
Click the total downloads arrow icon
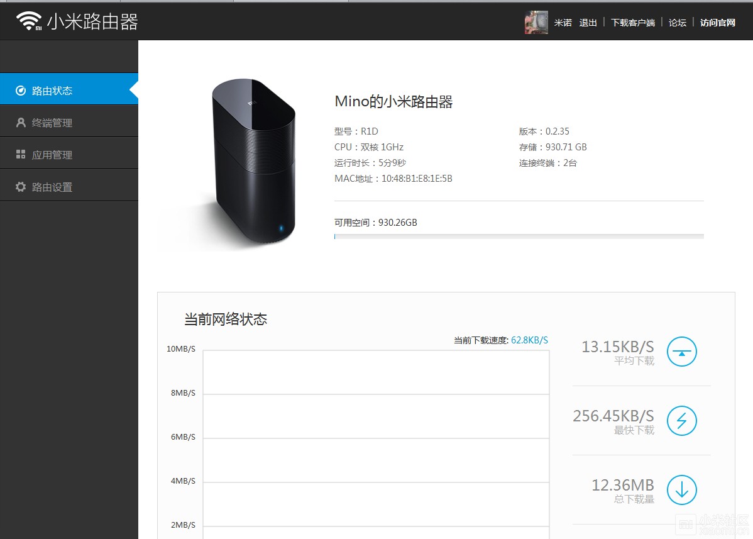681,490
